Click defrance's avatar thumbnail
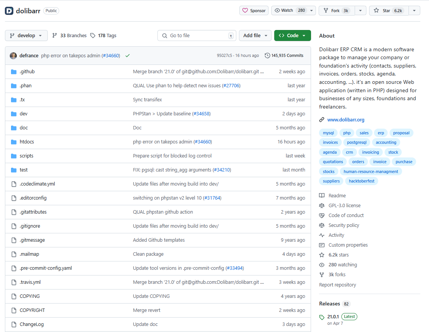Screen dimensions: 429x332 13,55
